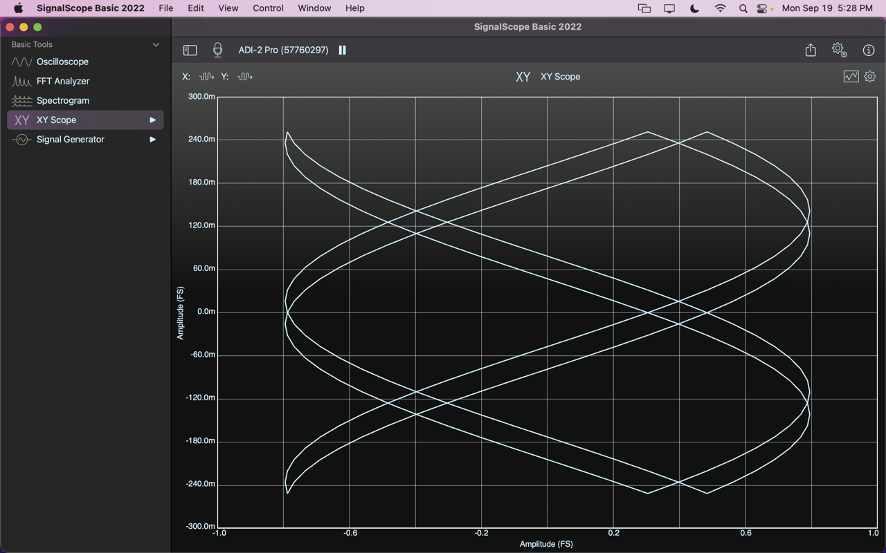Click the ADI-2 Pro (57760297) device label
886x553 pixels.
pos(283,50)
